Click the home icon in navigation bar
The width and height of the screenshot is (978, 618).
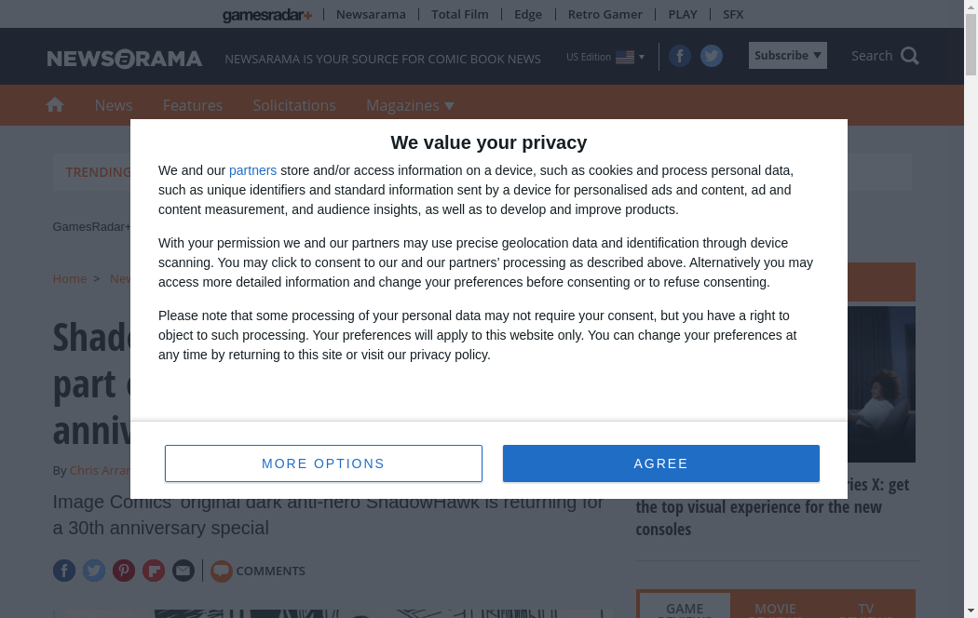point(55,105)
